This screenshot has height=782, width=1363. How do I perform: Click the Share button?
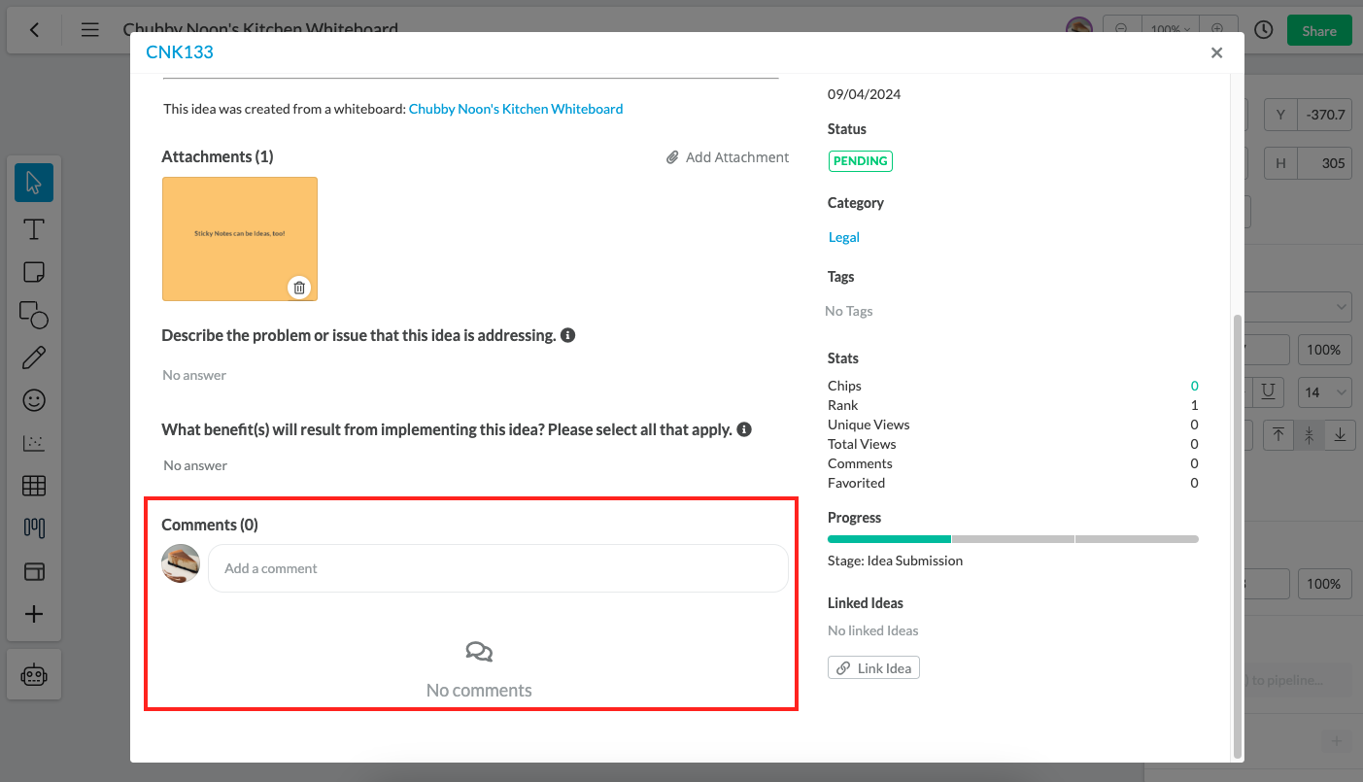[1319, 30]
